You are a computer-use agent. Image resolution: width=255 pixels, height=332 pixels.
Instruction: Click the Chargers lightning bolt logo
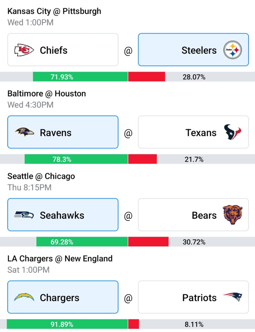pos(24,297)
